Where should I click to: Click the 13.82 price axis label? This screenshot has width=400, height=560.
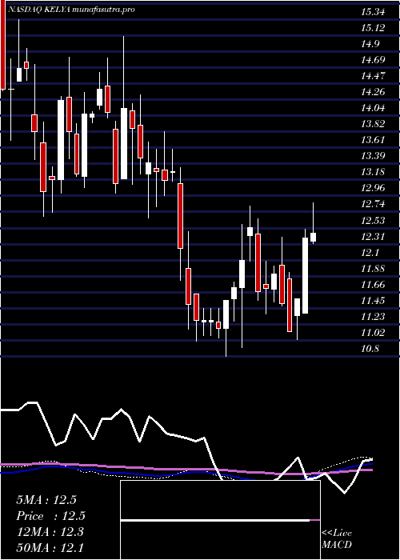coord(373,124)
